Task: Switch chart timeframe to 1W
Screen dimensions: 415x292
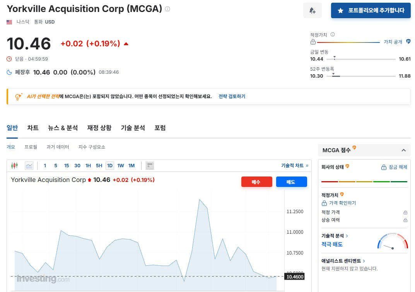Action: [x=121, y=165]
